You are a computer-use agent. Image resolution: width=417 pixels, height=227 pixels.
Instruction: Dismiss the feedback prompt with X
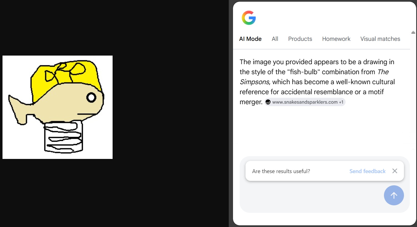(395, 171)
